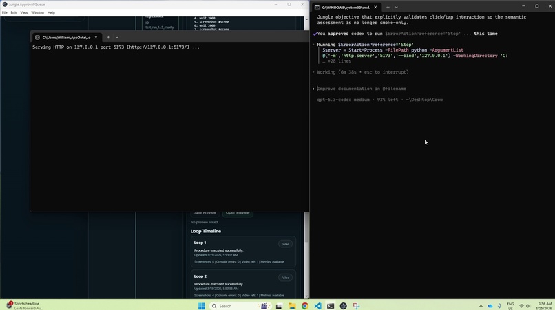Click the scrollbar down arrow in the Jungle window

[306, 296]
